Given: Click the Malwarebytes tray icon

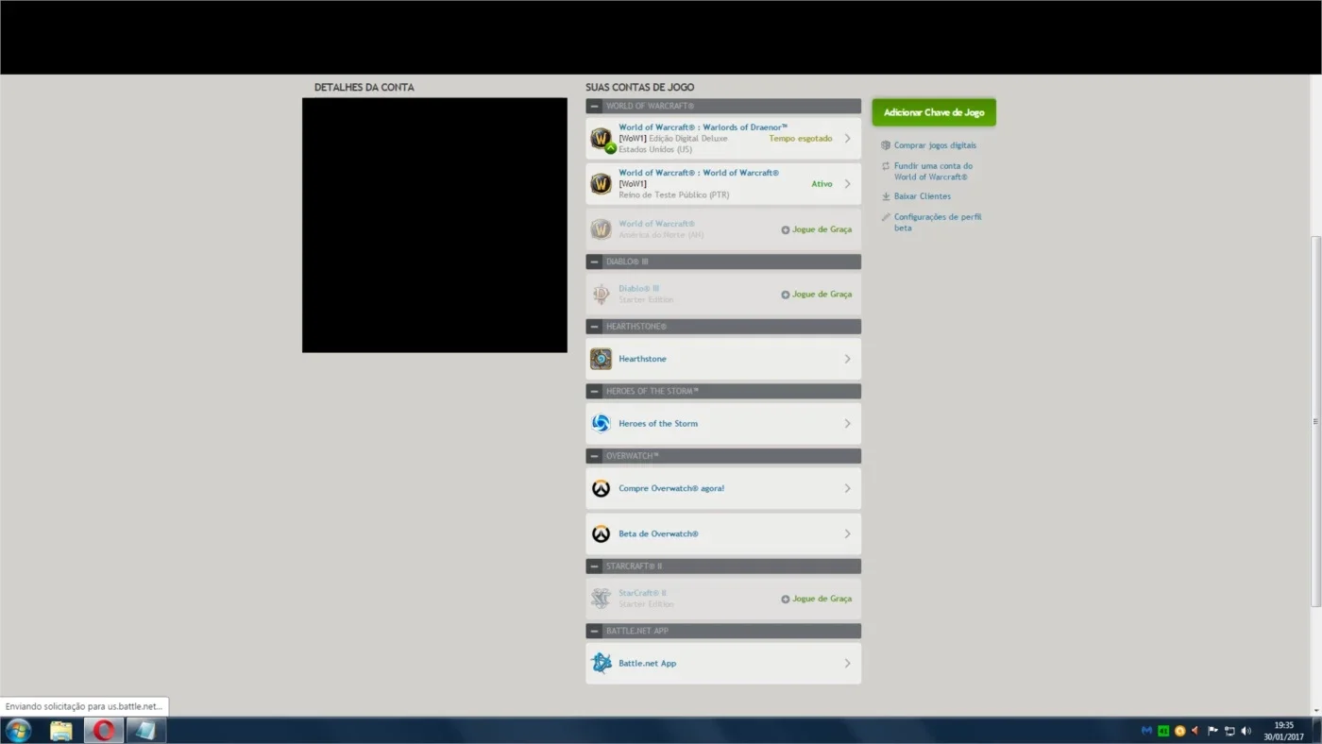Looking at the screenshot, I should [x=1147, y=731].
